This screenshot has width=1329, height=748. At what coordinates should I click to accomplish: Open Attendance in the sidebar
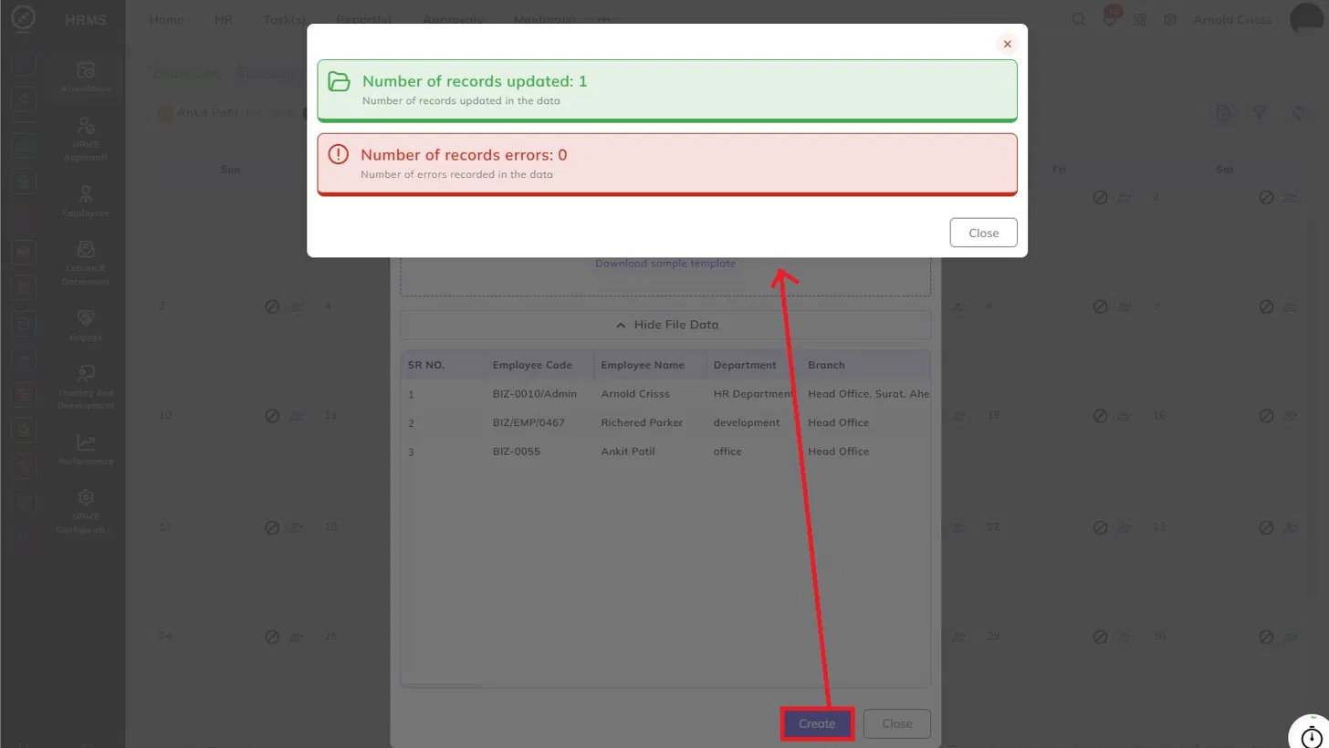[x=86, y=77]
